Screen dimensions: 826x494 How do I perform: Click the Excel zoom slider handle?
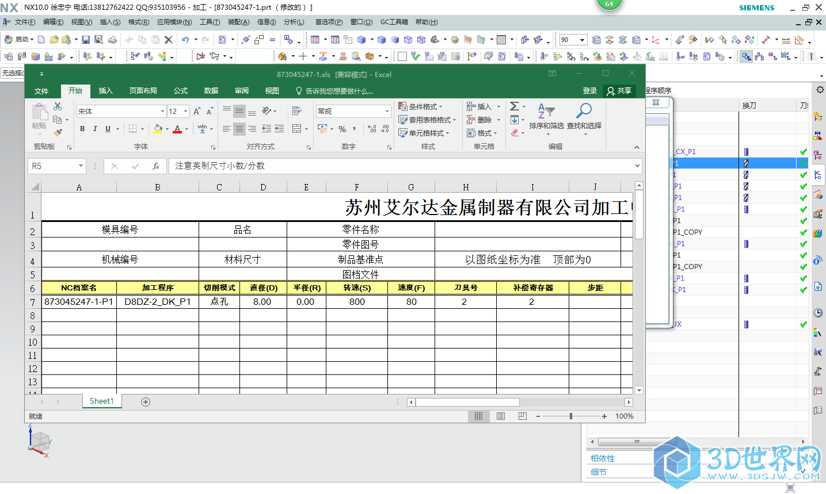(x=571, y=416)
